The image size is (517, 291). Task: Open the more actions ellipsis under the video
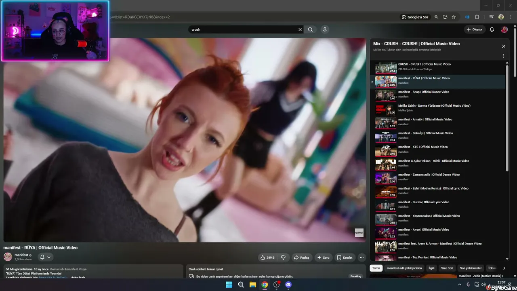tap(361, 257)
